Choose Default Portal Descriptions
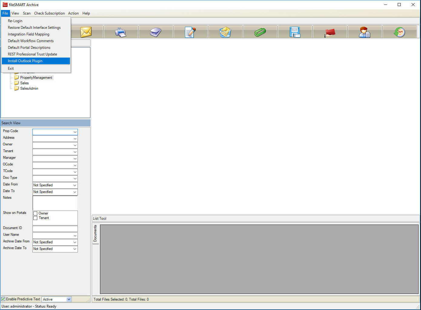Viewport: 421px width, 310px height. tap(36, 48)
